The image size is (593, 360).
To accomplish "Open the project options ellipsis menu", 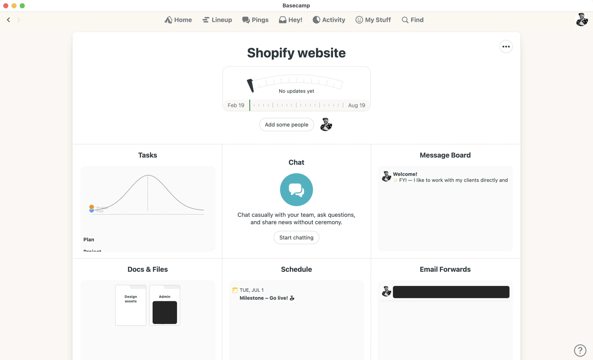I will tap(506, 46).
